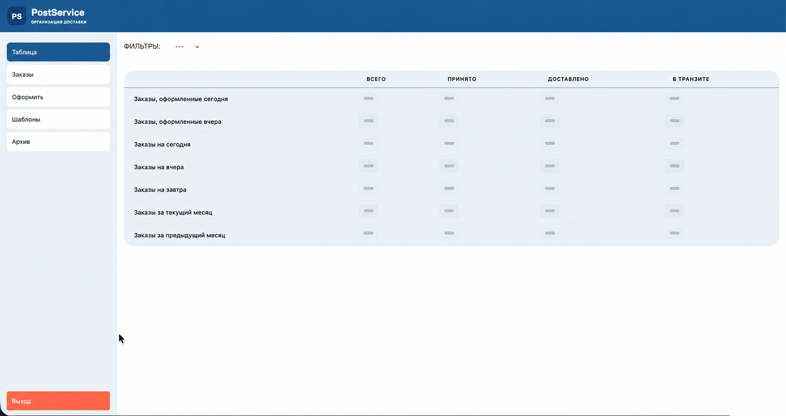Open the Фильтры dropdown
Viewport: 786px width, 416px height.
coord(187,46)
